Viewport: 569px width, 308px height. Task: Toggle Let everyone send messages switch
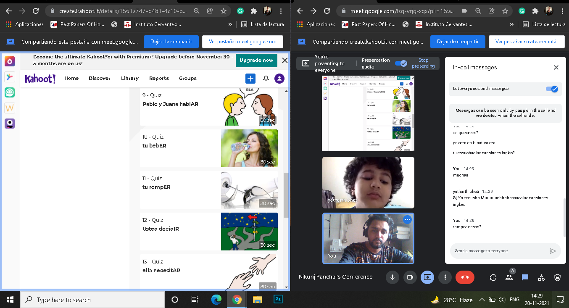(552, 89)
